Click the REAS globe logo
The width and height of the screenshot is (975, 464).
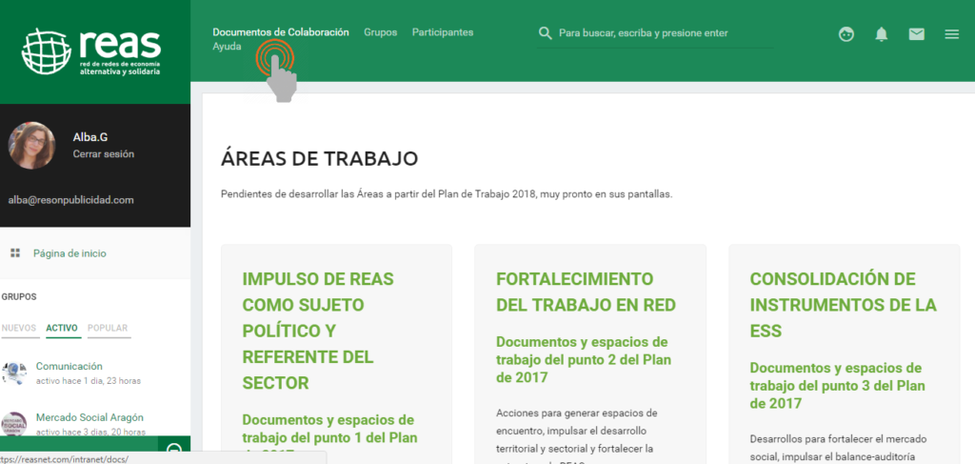point(48,51)
